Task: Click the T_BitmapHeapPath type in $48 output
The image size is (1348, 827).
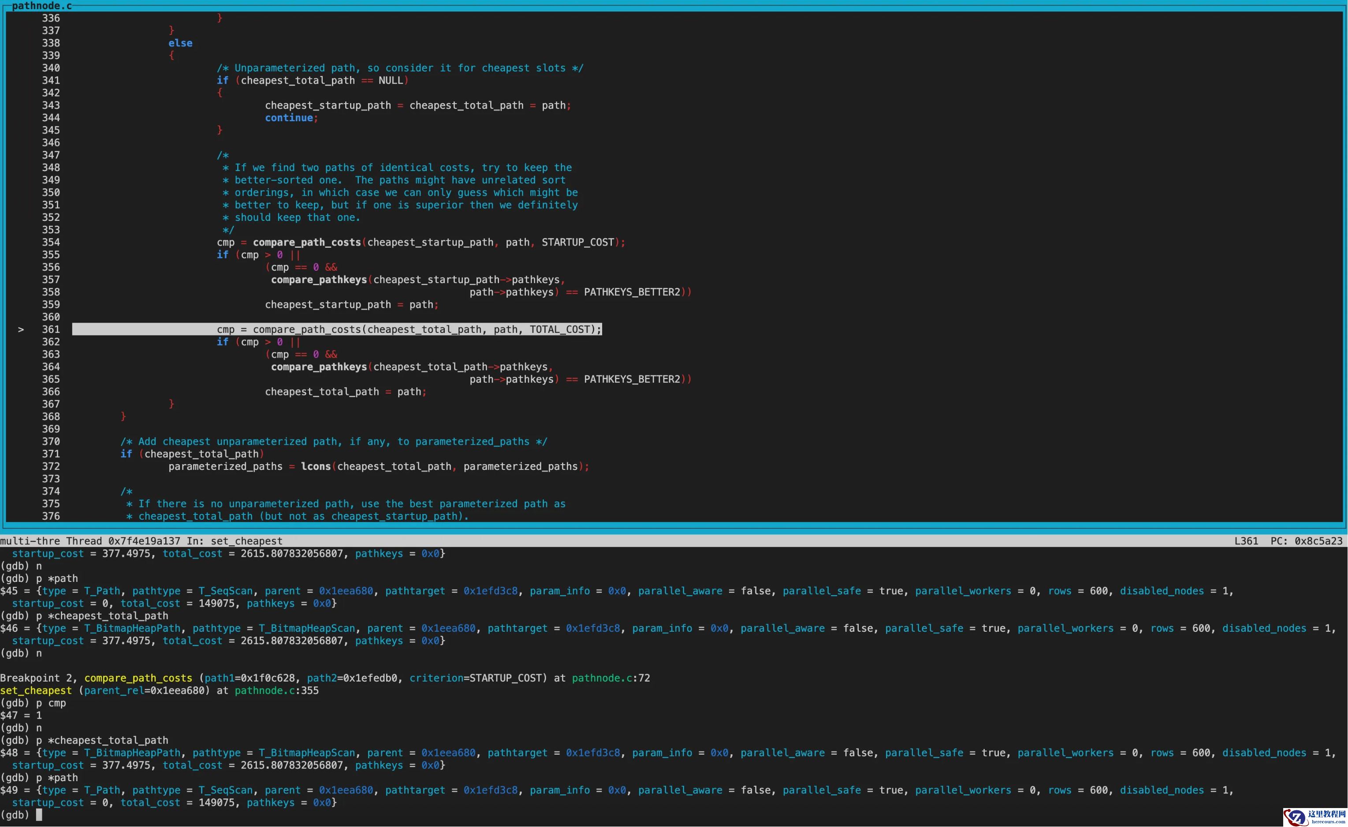Action: (x=132, y=752)
